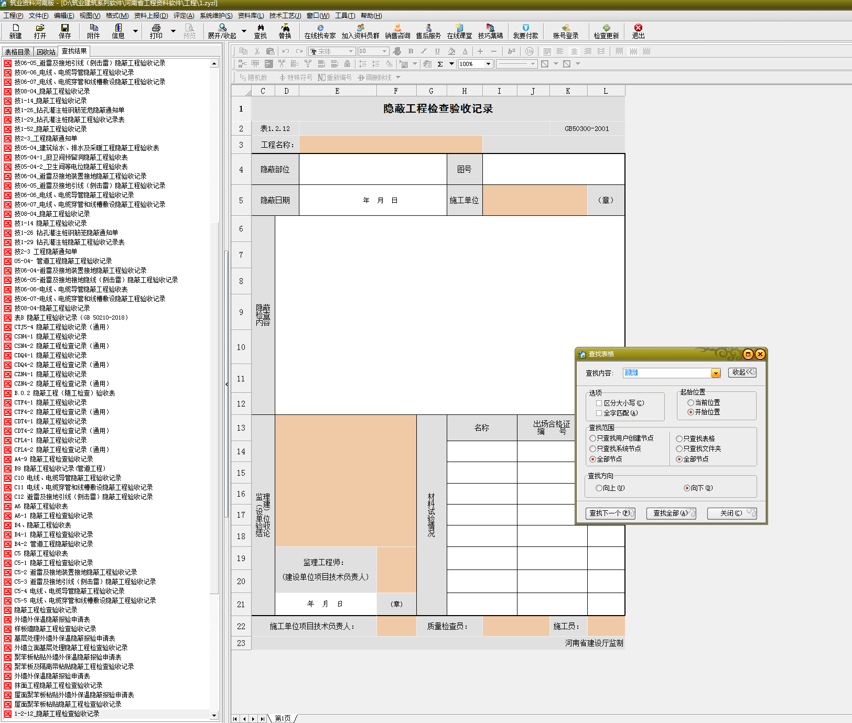Click the 收起<< button
Screen dimensions: 852x723
[742, 373]
